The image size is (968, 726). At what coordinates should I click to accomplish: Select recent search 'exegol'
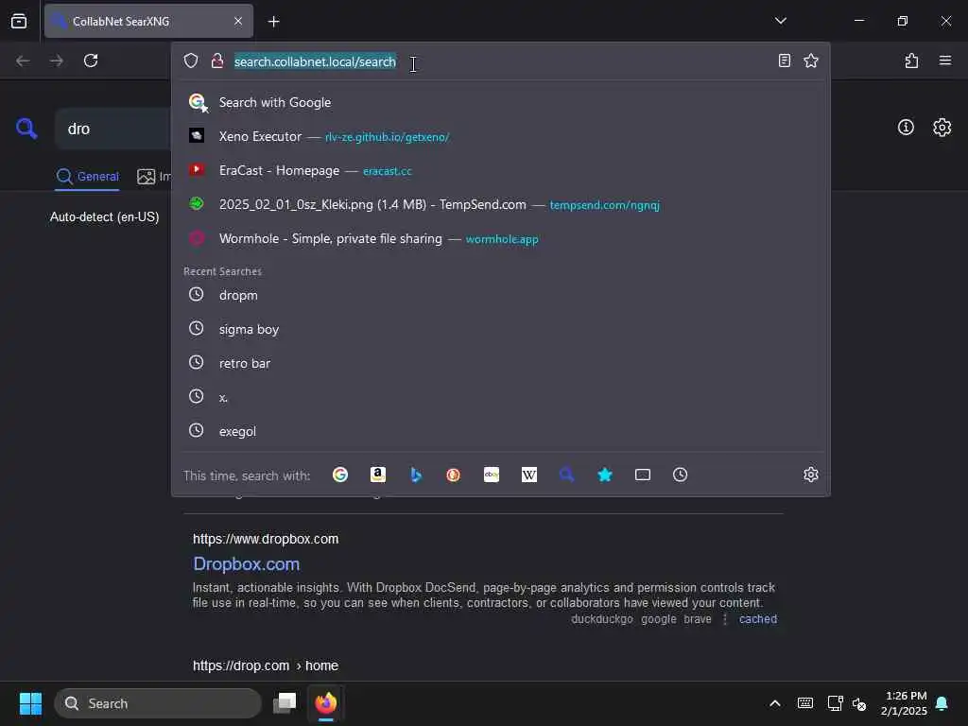pos(501,431)
